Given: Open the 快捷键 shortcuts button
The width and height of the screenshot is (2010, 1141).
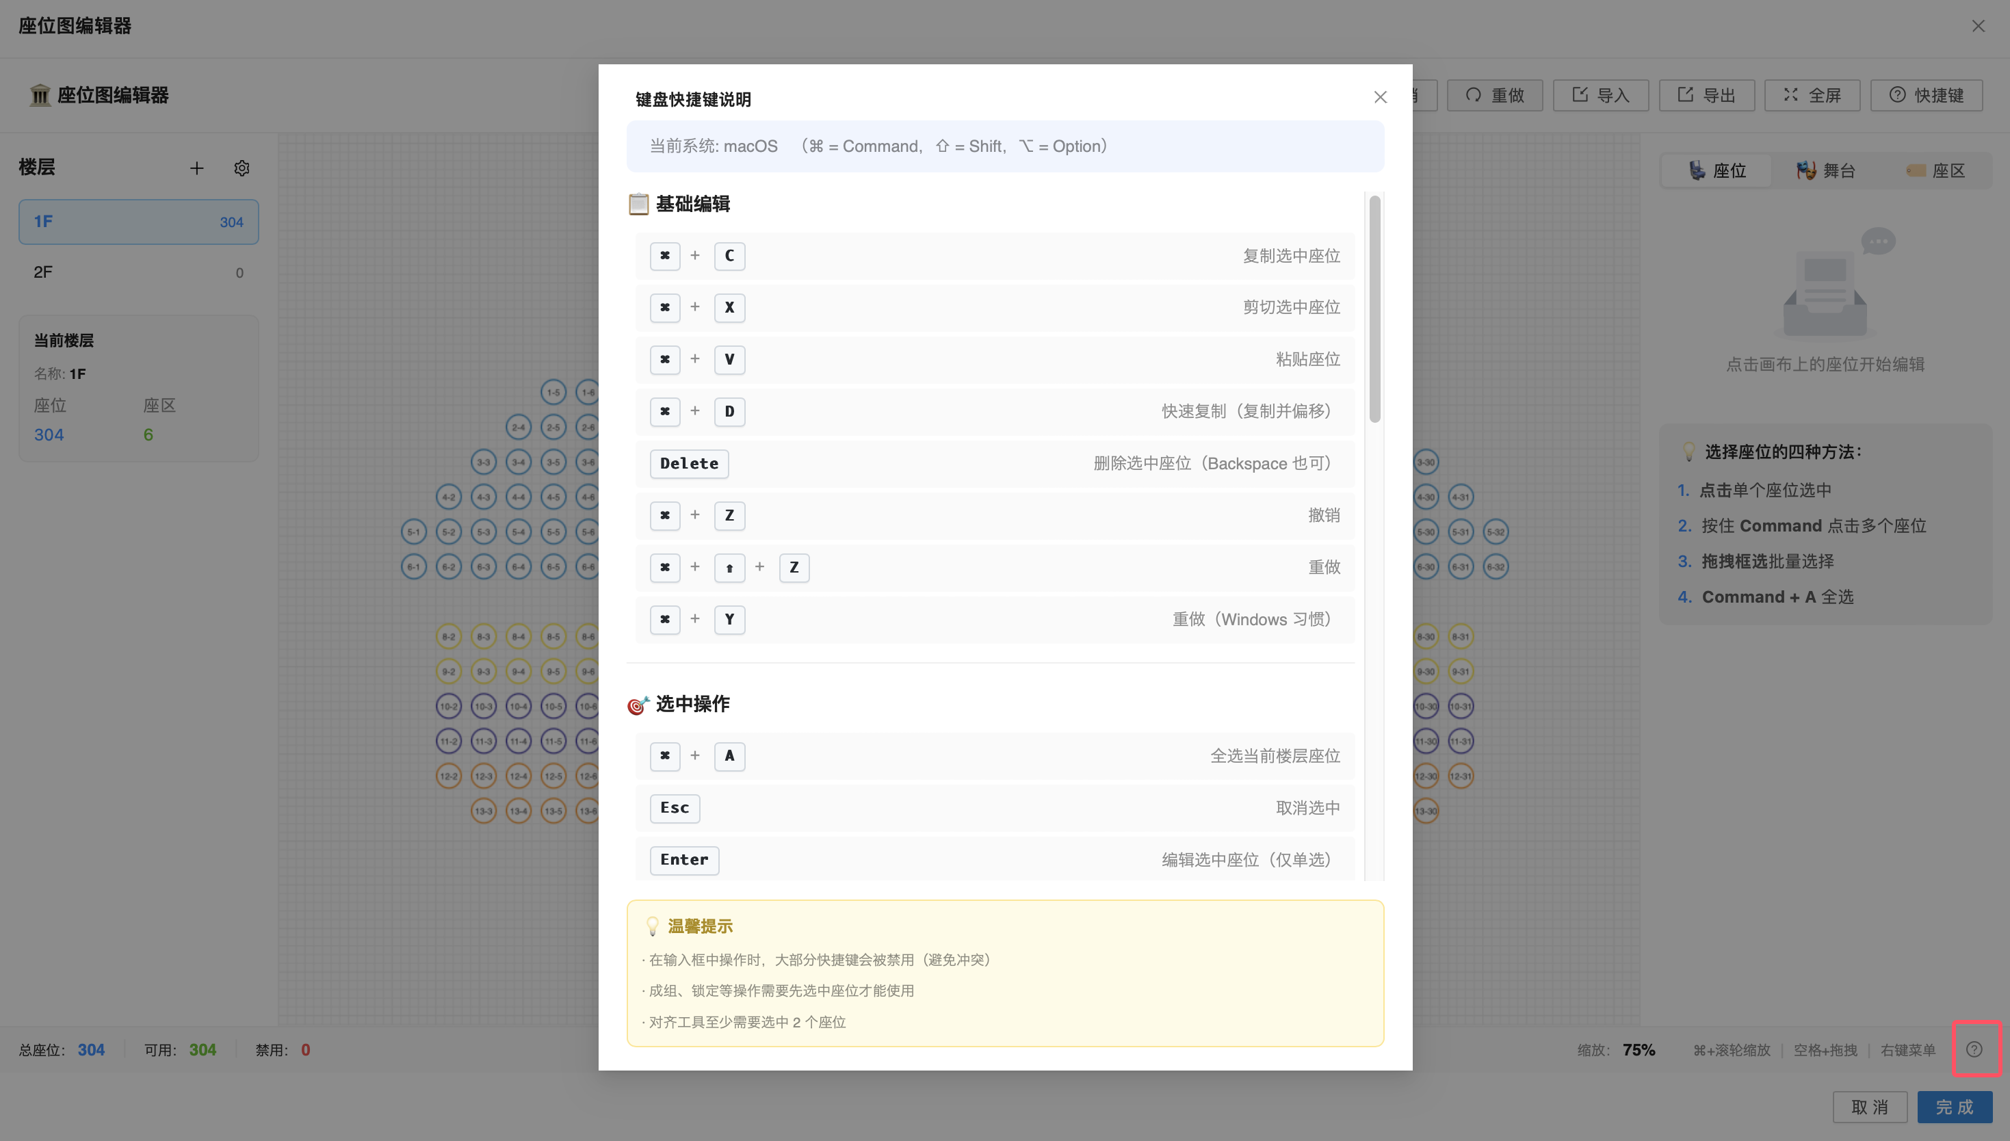Looking at the screenshot, I should [1926, 96].
